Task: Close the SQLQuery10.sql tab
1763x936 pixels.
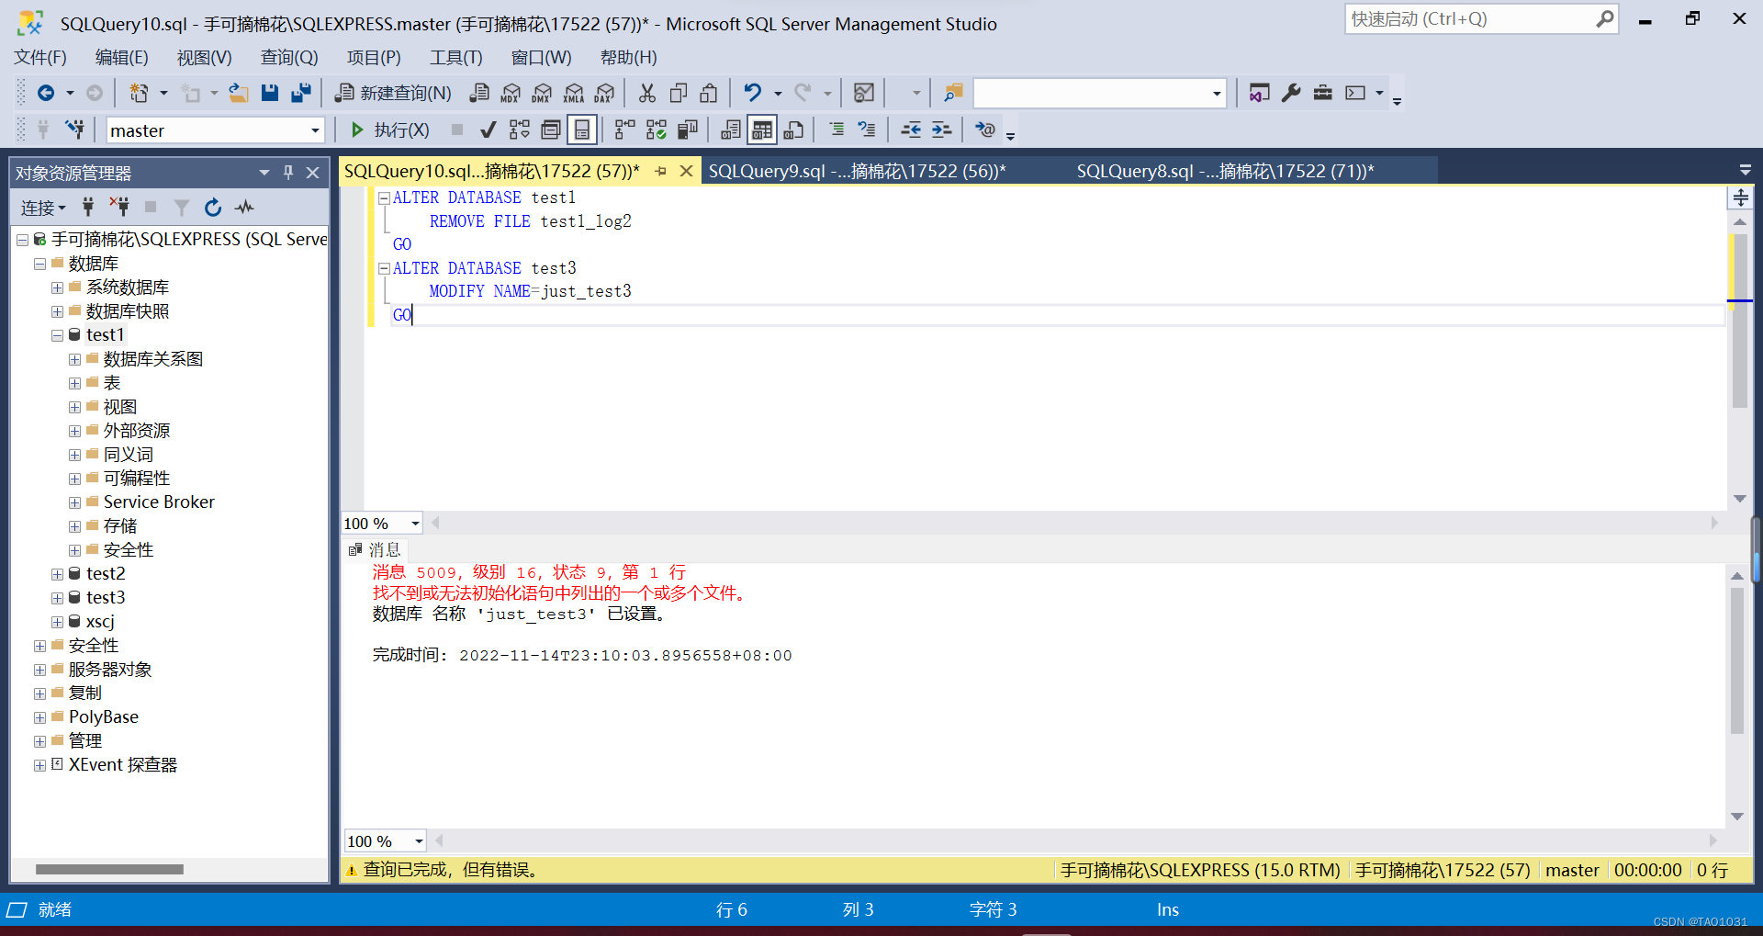Action: pos(686,171)
